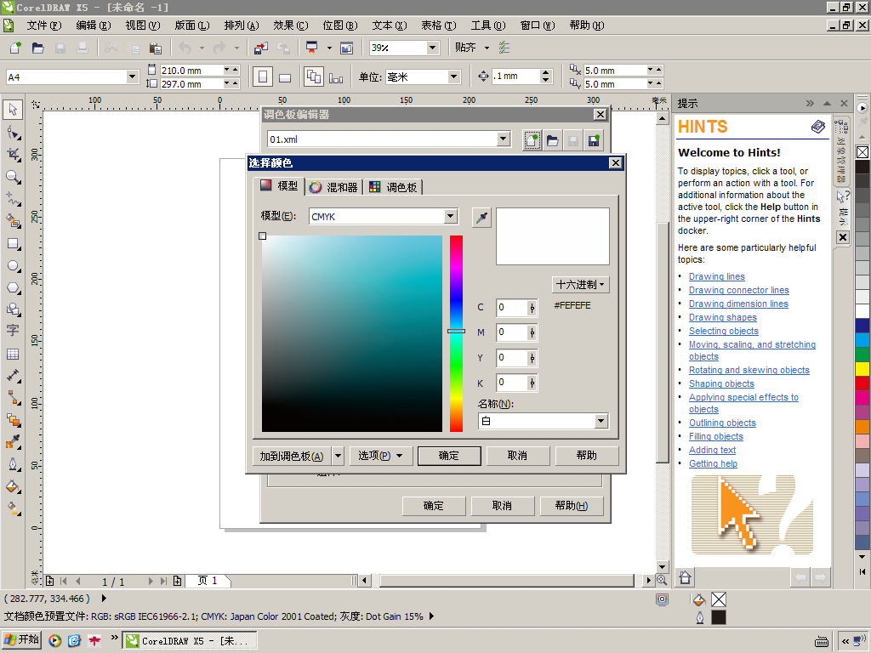Click Open Palette folder icon in palette editor
This screenshot has height=653, width=871.
552,140
